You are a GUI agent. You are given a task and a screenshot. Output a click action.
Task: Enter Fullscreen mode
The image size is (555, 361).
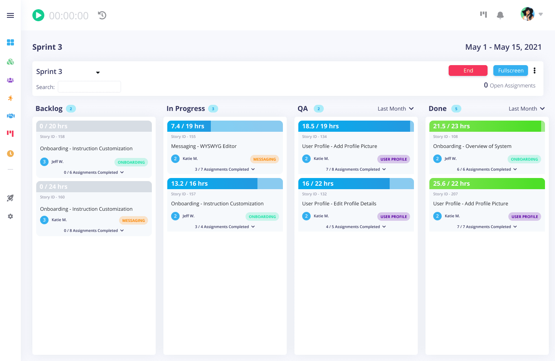coord(510,71)
